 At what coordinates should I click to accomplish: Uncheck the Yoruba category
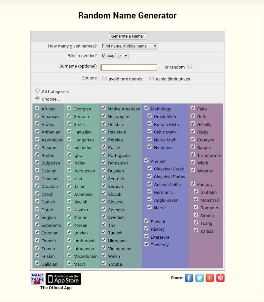pyautogui.click(x=104, y=263)
